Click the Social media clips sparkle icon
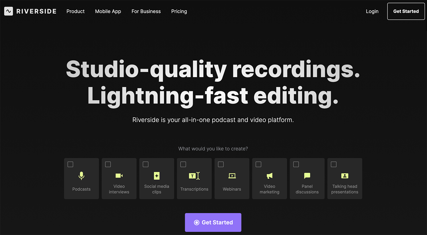This screenshot has width=427, height=235. pos(157,176)
